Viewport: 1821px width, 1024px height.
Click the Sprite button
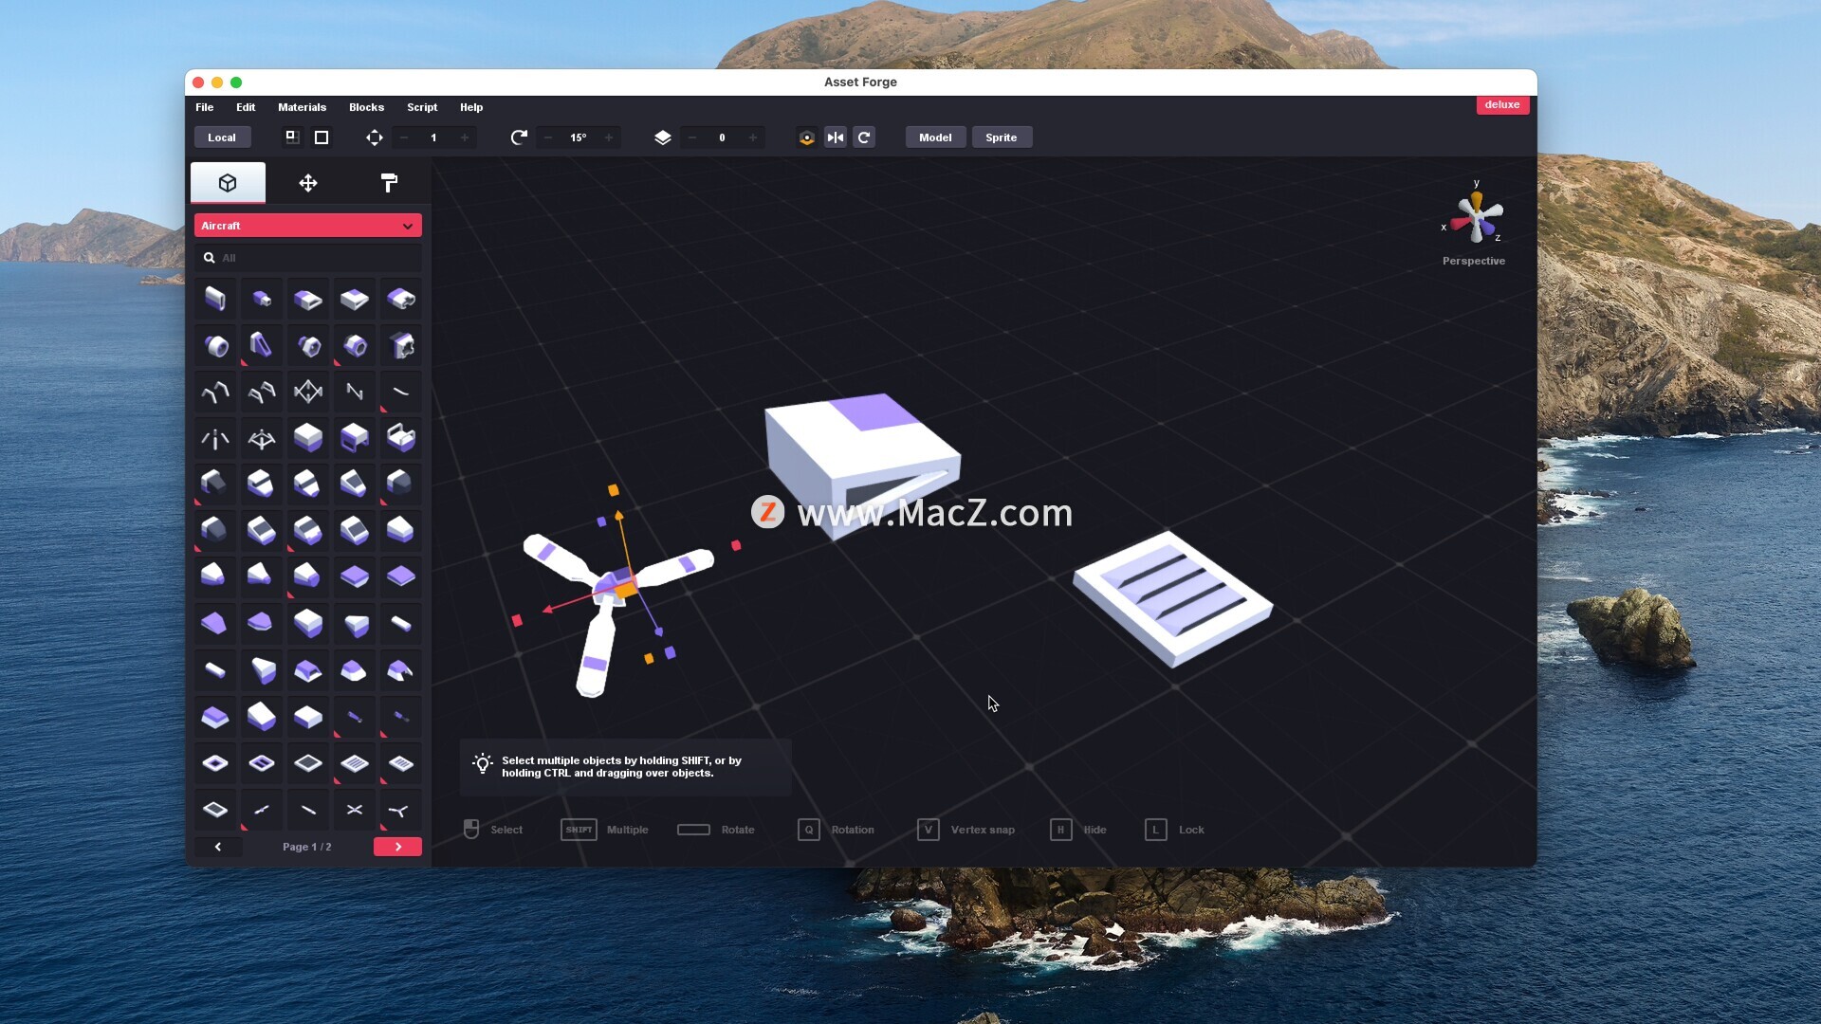pos(1002,137)
